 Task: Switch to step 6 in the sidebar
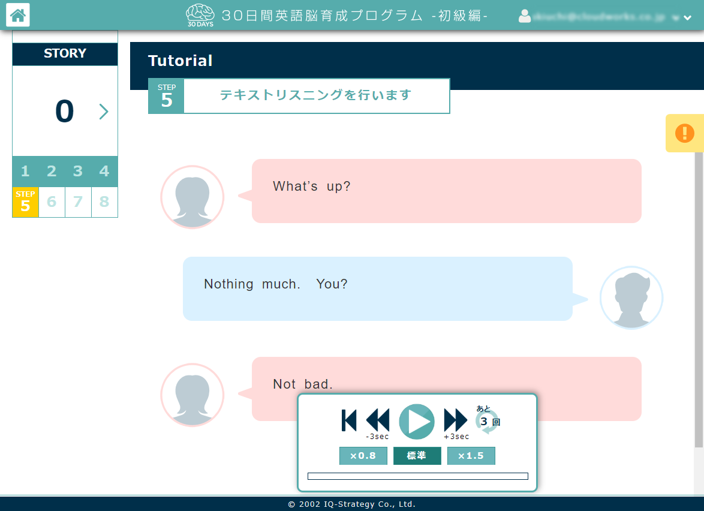coord(52,202)
